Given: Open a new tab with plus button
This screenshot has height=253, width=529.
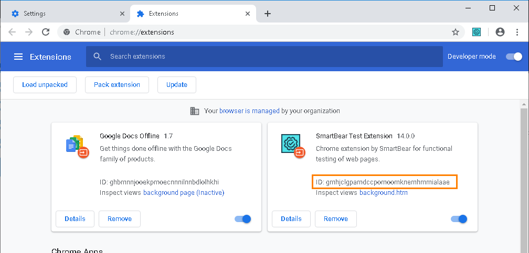Looking at the screenshot, I should (x=268, y=14).
